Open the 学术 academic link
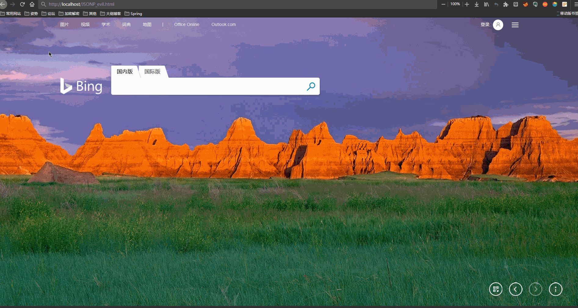The image size is (578, 308). (106, 24)
